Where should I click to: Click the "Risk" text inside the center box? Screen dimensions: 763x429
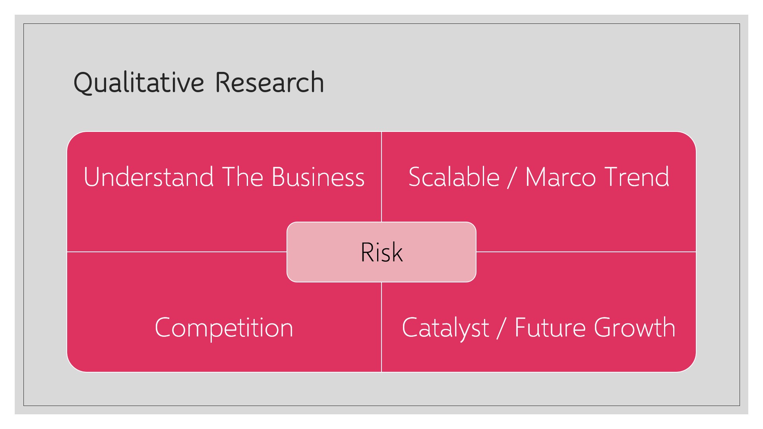click(x=381, y=252)
